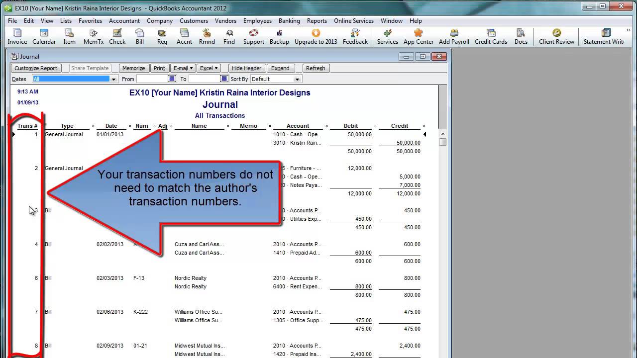Launch the App Center icon
637x358 pixels.
pos(418,37)
